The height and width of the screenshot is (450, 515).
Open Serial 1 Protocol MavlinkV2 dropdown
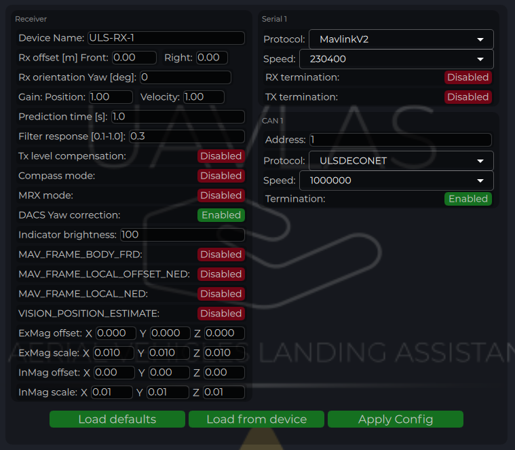coord(401,39)
